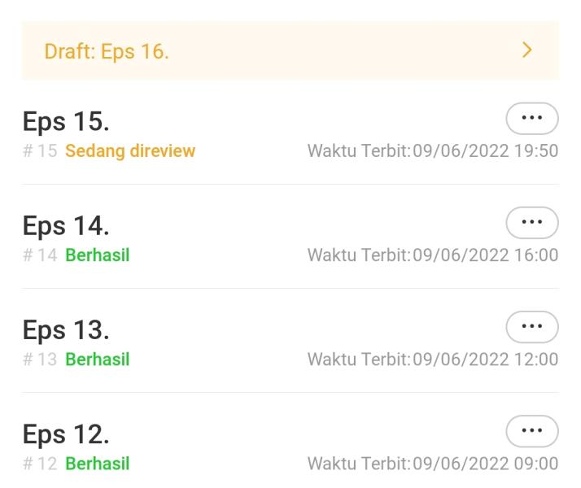Screen dimensions: 581x488
Task: Expand draft using the right chevron arrow
Action: (x=527, y=50)
